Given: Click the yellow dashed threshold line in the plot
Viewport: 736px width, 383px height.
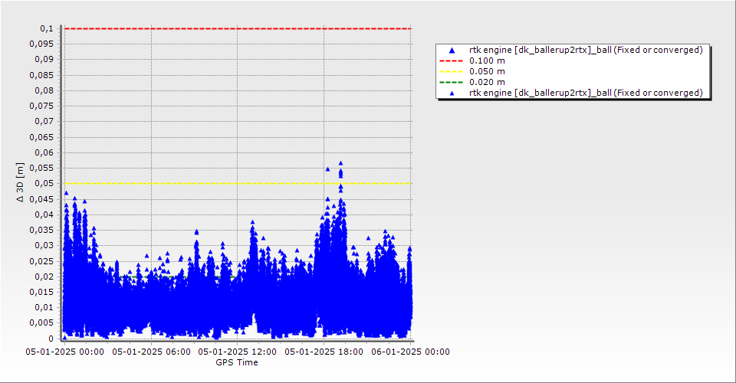Looking at the screenshot, I should 237,183.
